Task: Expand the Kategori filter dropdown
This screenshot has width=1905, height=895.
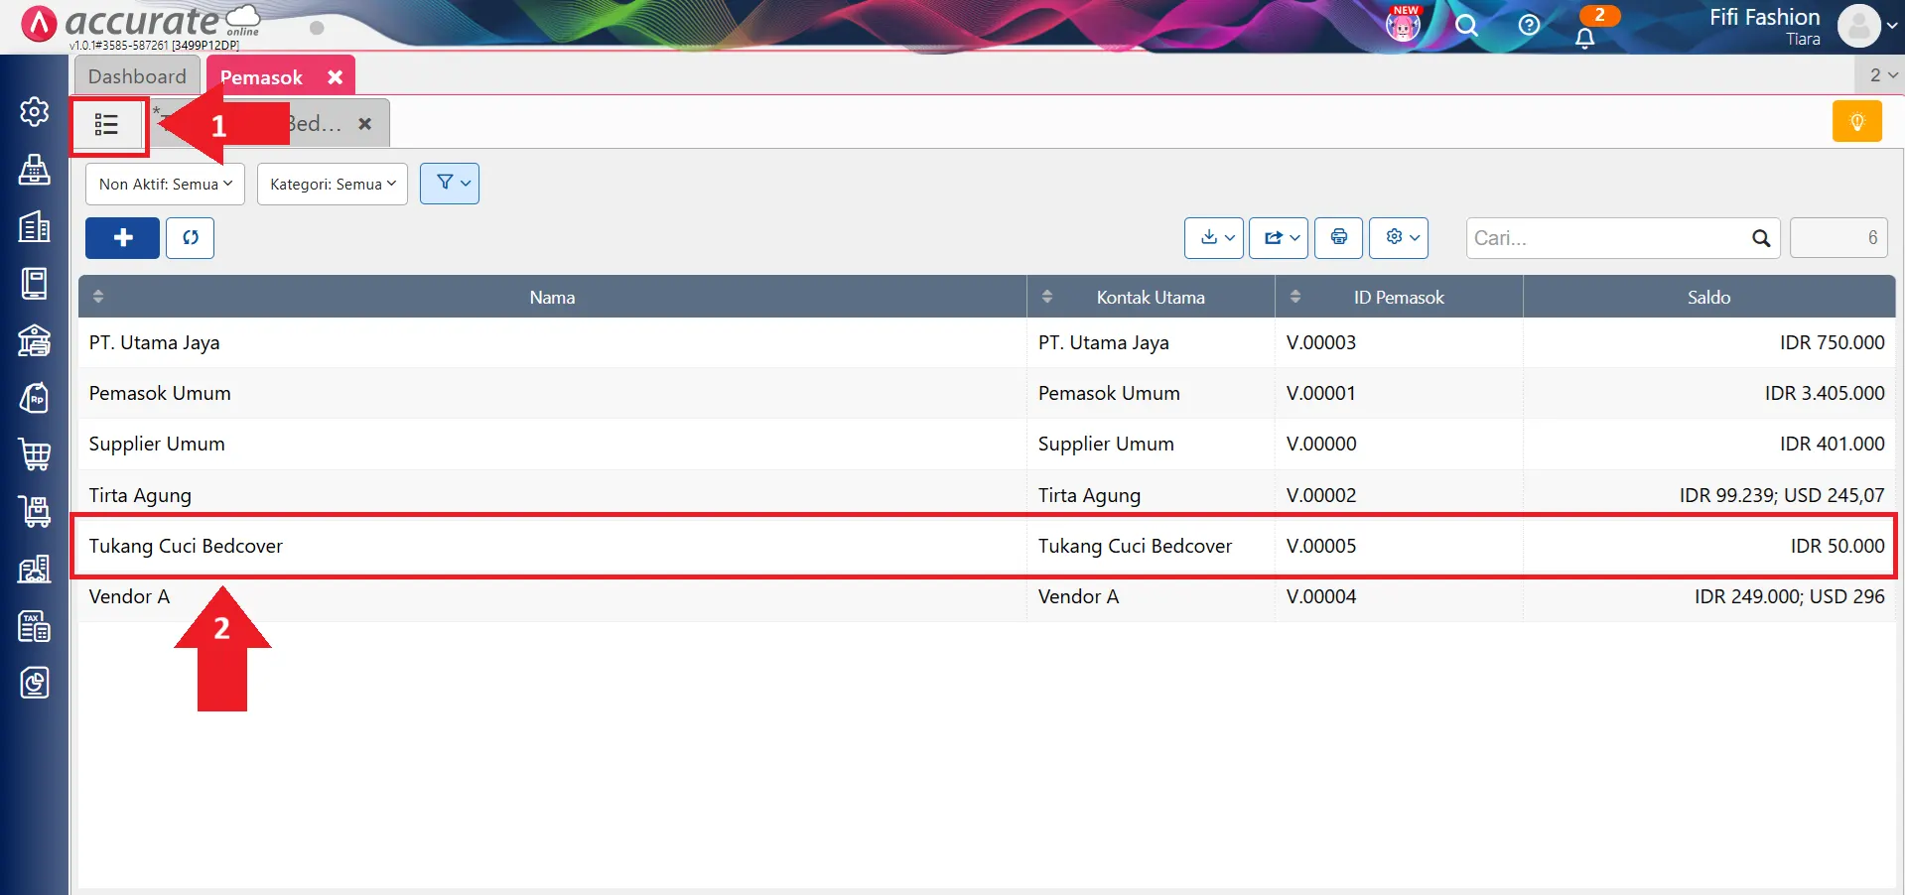Action: point(333,185)
